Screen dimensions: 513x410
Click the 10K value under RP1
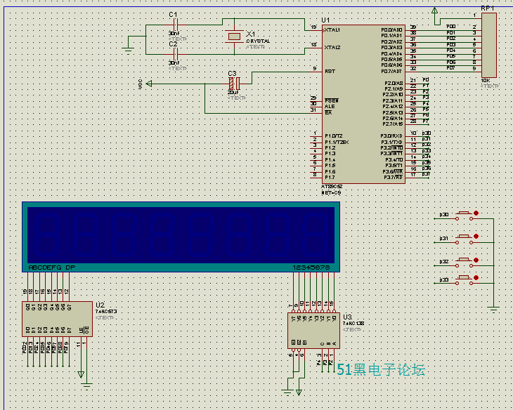486,81
